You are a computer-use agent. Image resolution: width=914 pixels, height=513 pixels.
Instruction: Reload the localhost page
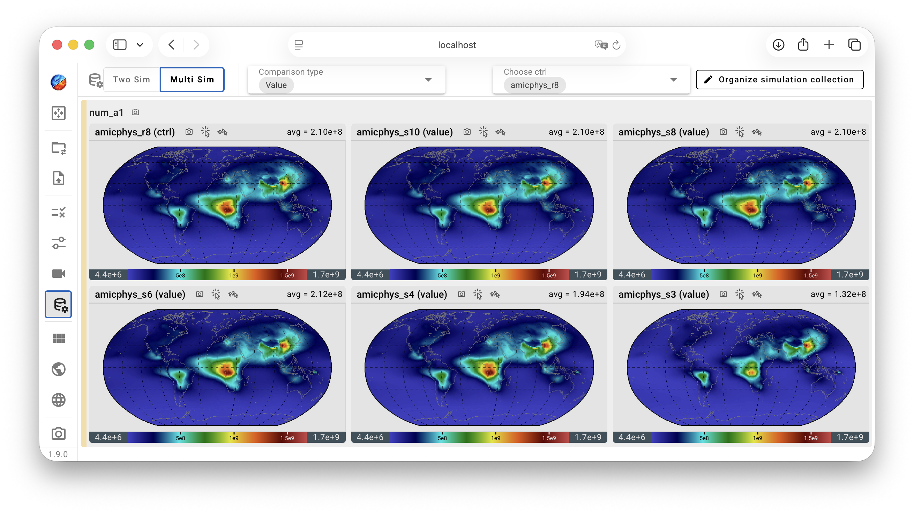616,45
